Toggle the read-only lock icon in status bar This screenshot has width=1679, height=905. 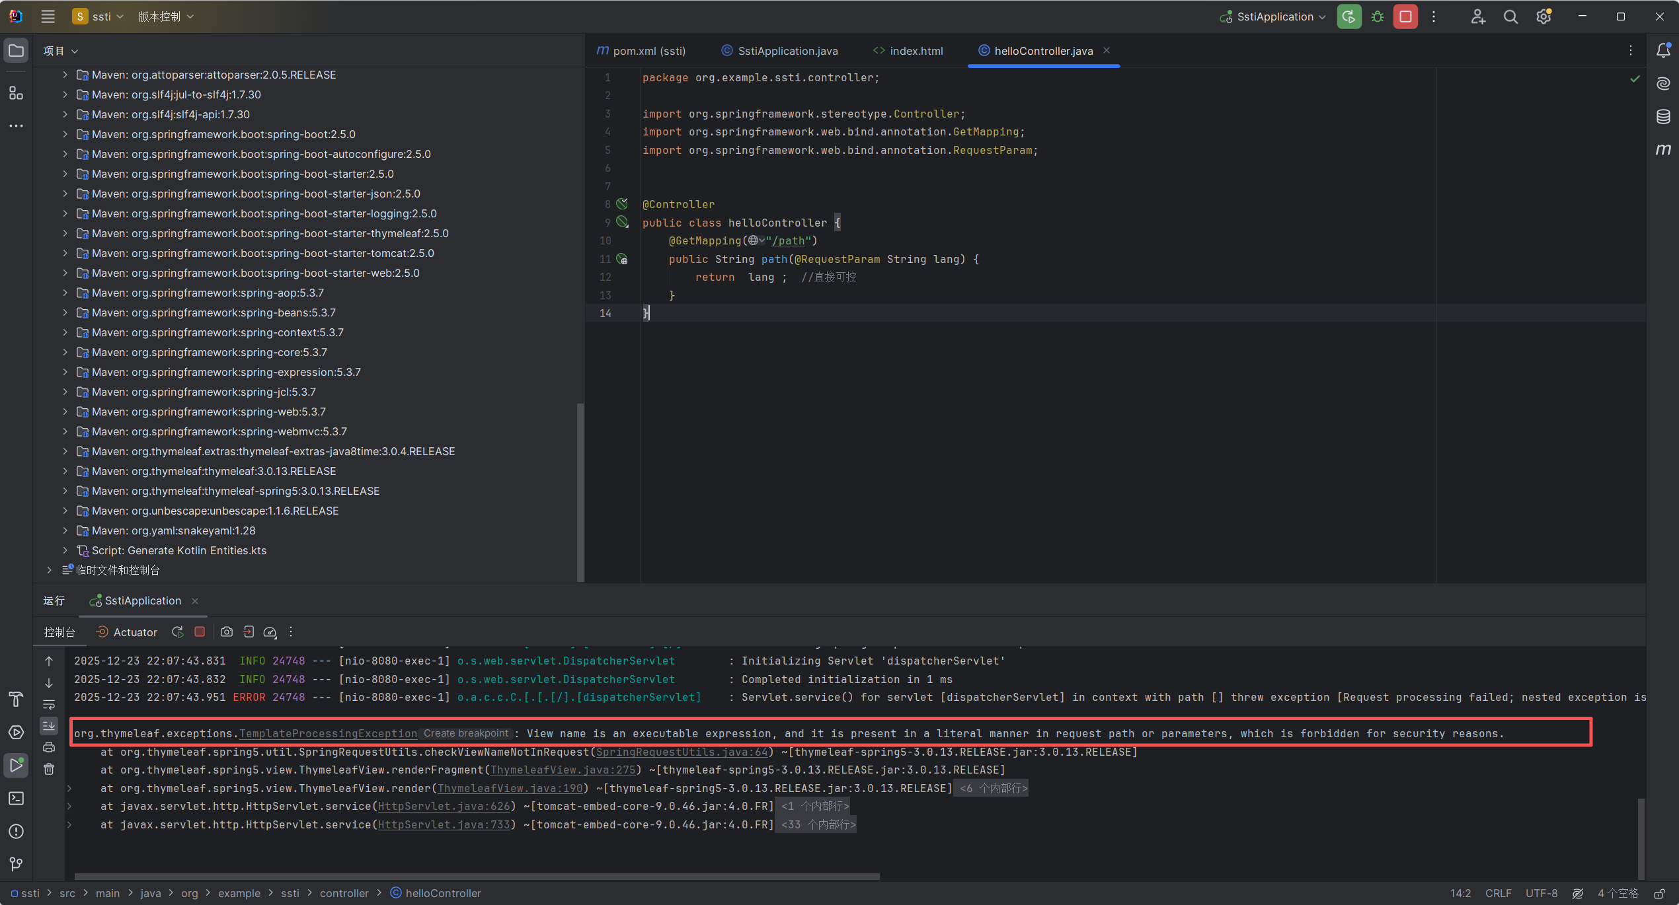(x=1659, y=893)
